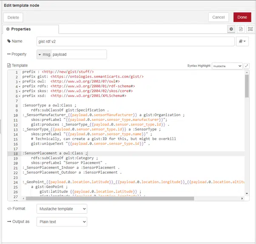Open the Name field book icon dropdown
This screenshot has height=244, width=256.
242,41
